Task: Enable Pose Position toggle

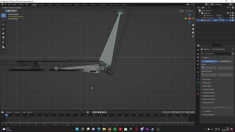Action: pyautogui.click(x=209, y=61)
